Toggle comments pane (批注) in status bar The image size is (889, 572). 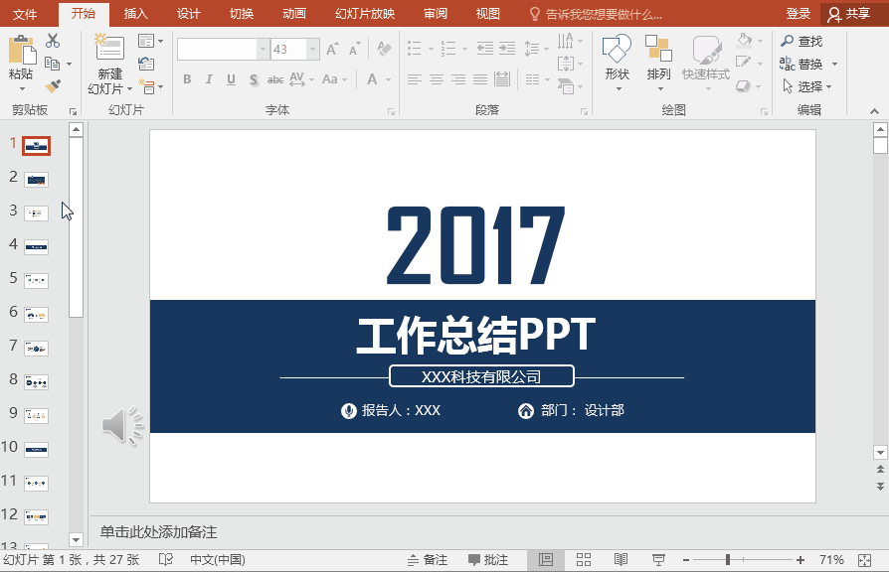488,560
